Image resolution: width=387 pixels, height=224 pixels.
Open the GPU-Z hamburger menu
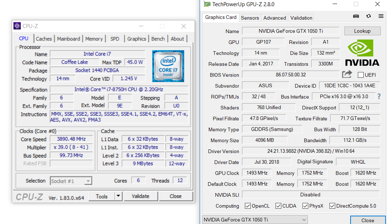tap(381, 16)
